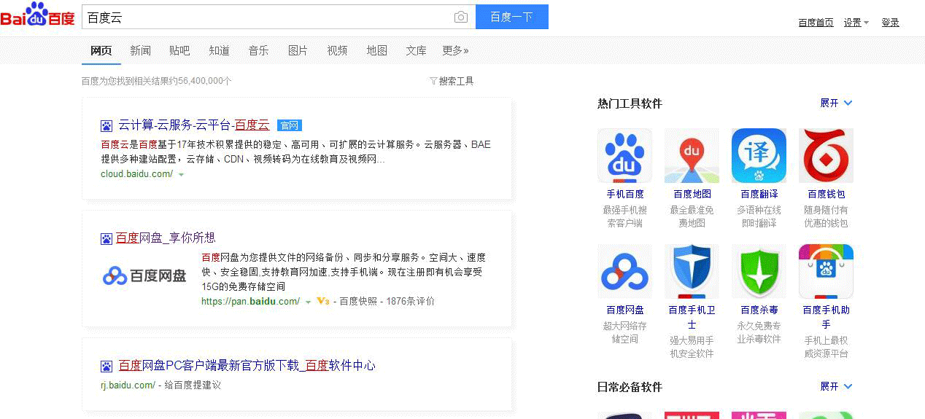Open the 1876条评价 link
This screenshot has height=419, width=925.
(x=411, y=302)
